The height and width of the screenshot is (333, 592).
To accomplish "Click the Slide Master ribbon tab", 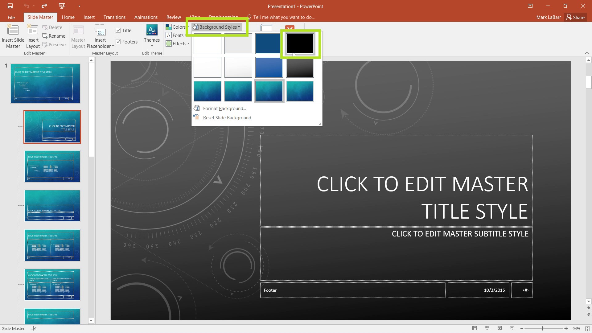I will tap(40, 17).
